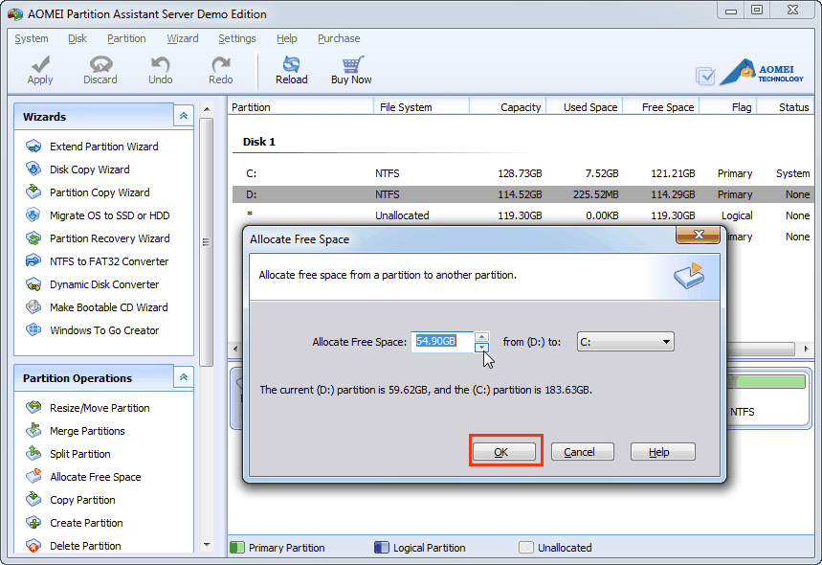Click the Discard toolbar icon

[x=100, y=64]
